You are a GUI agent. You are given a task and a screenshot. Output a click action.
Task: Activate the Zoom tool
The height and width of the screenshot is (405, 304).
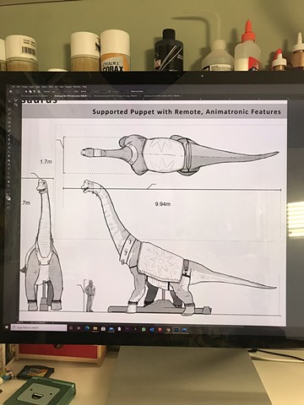coord(9,186)
